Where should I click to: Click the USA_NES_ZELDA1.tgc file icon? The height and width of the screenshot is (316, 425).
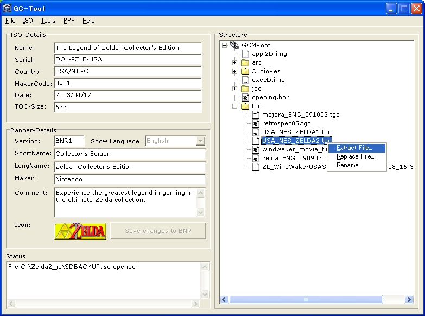(x=256, y=132)
